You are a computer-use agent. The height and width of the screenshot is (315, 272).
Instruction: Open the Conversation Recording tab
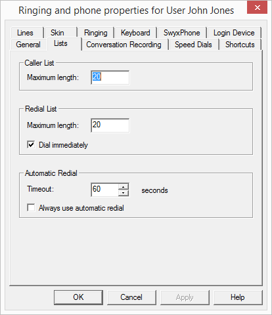pyautogui.click(x=124, y=45)
